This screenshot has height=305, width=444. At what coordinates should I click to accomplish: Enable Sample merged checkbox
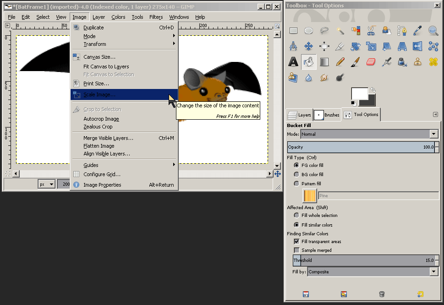point(296,250)
